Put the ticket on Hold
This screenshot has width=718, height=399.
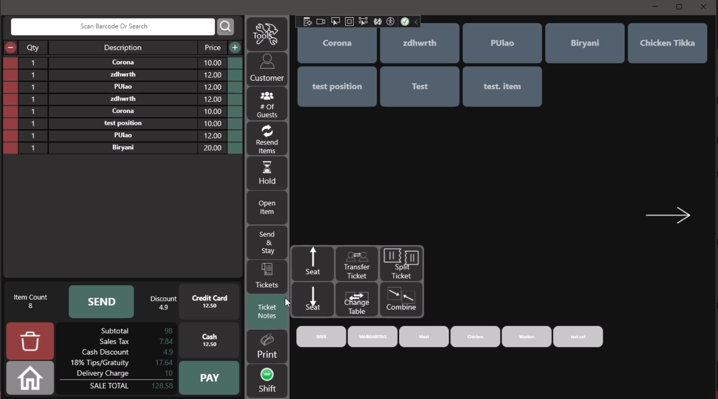(x=267, y=173)
